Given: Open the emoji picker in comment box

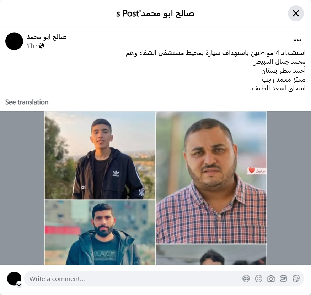Looking at the screenshot, I should 258,279.
